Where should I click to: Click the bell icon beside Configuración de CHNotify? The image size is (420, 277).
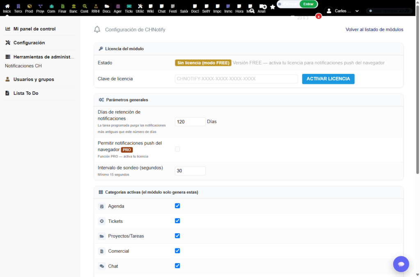(97, 30)
